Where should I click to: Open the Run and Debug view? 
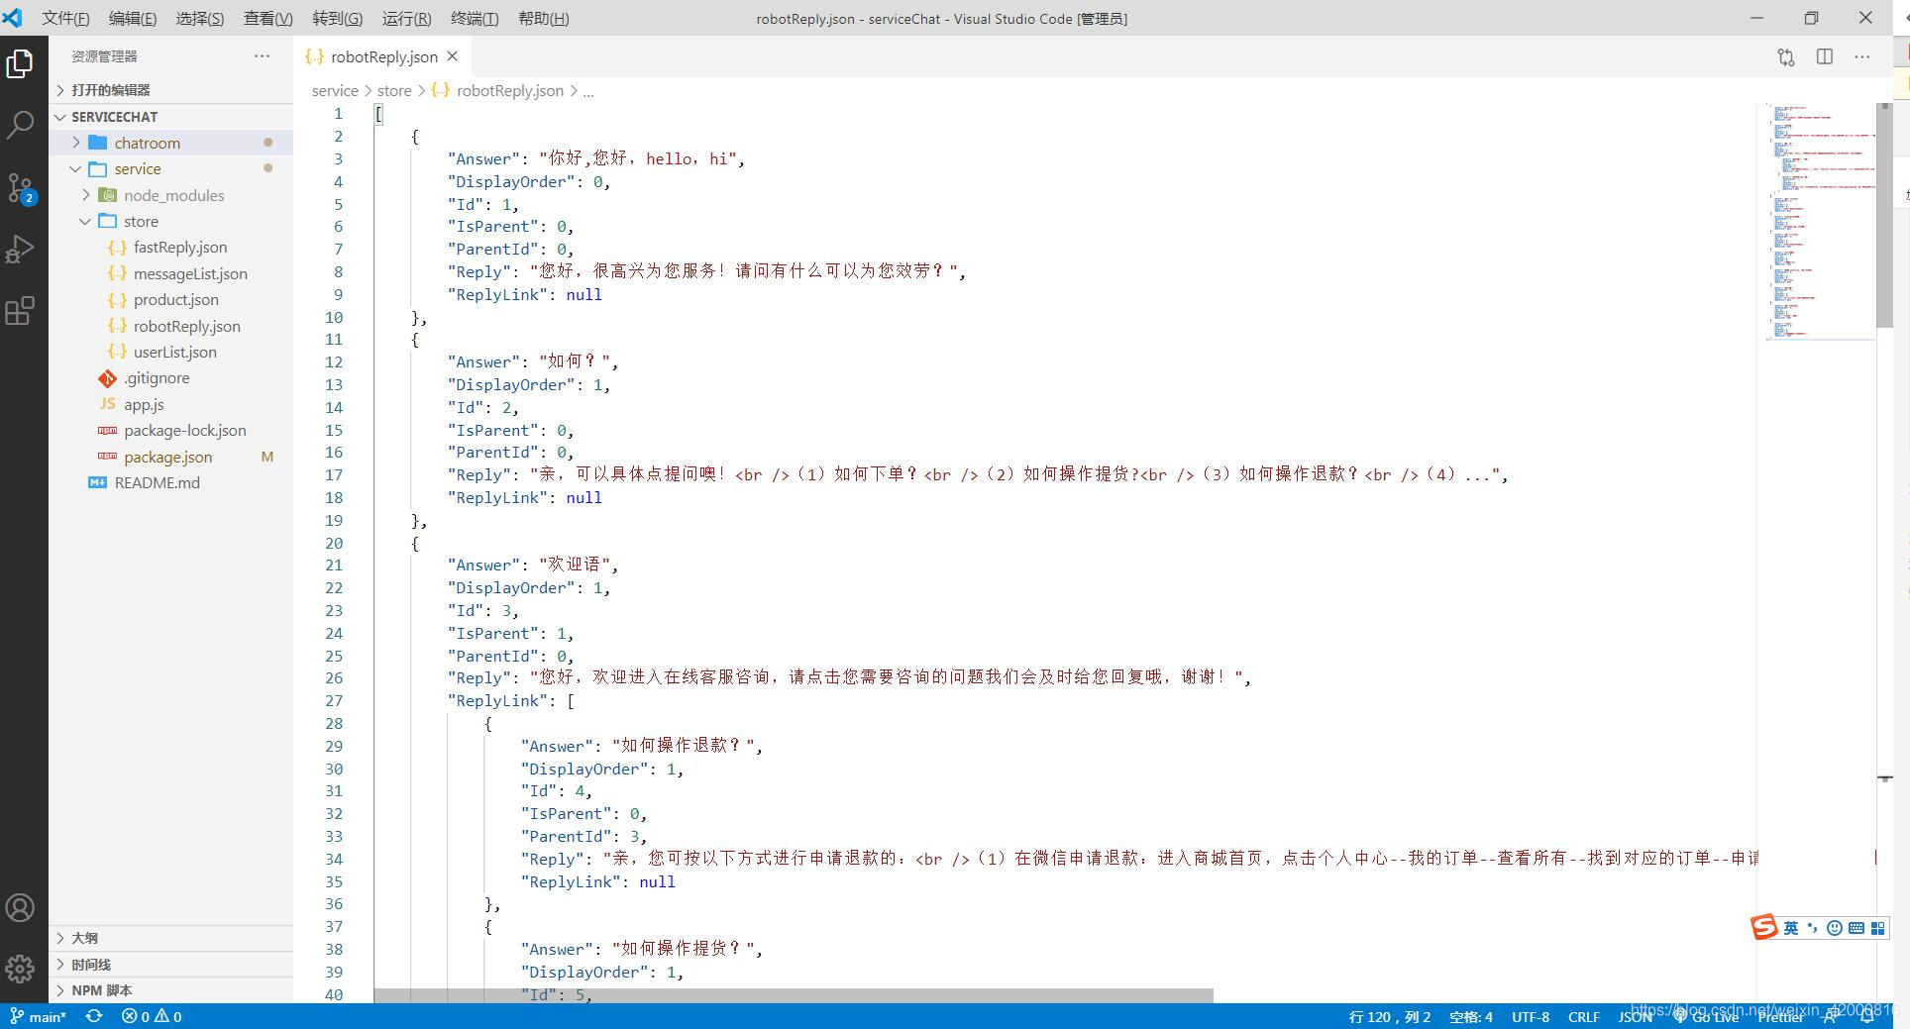point(20,249)
